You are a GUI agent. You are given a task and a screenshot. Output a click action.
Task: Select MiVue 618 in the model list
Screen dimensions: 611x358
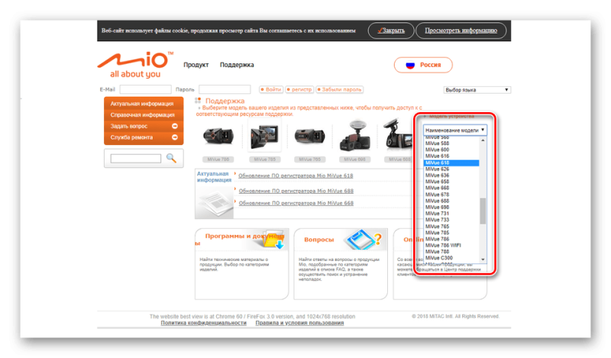pyautogui.click(x=451, y=163)
